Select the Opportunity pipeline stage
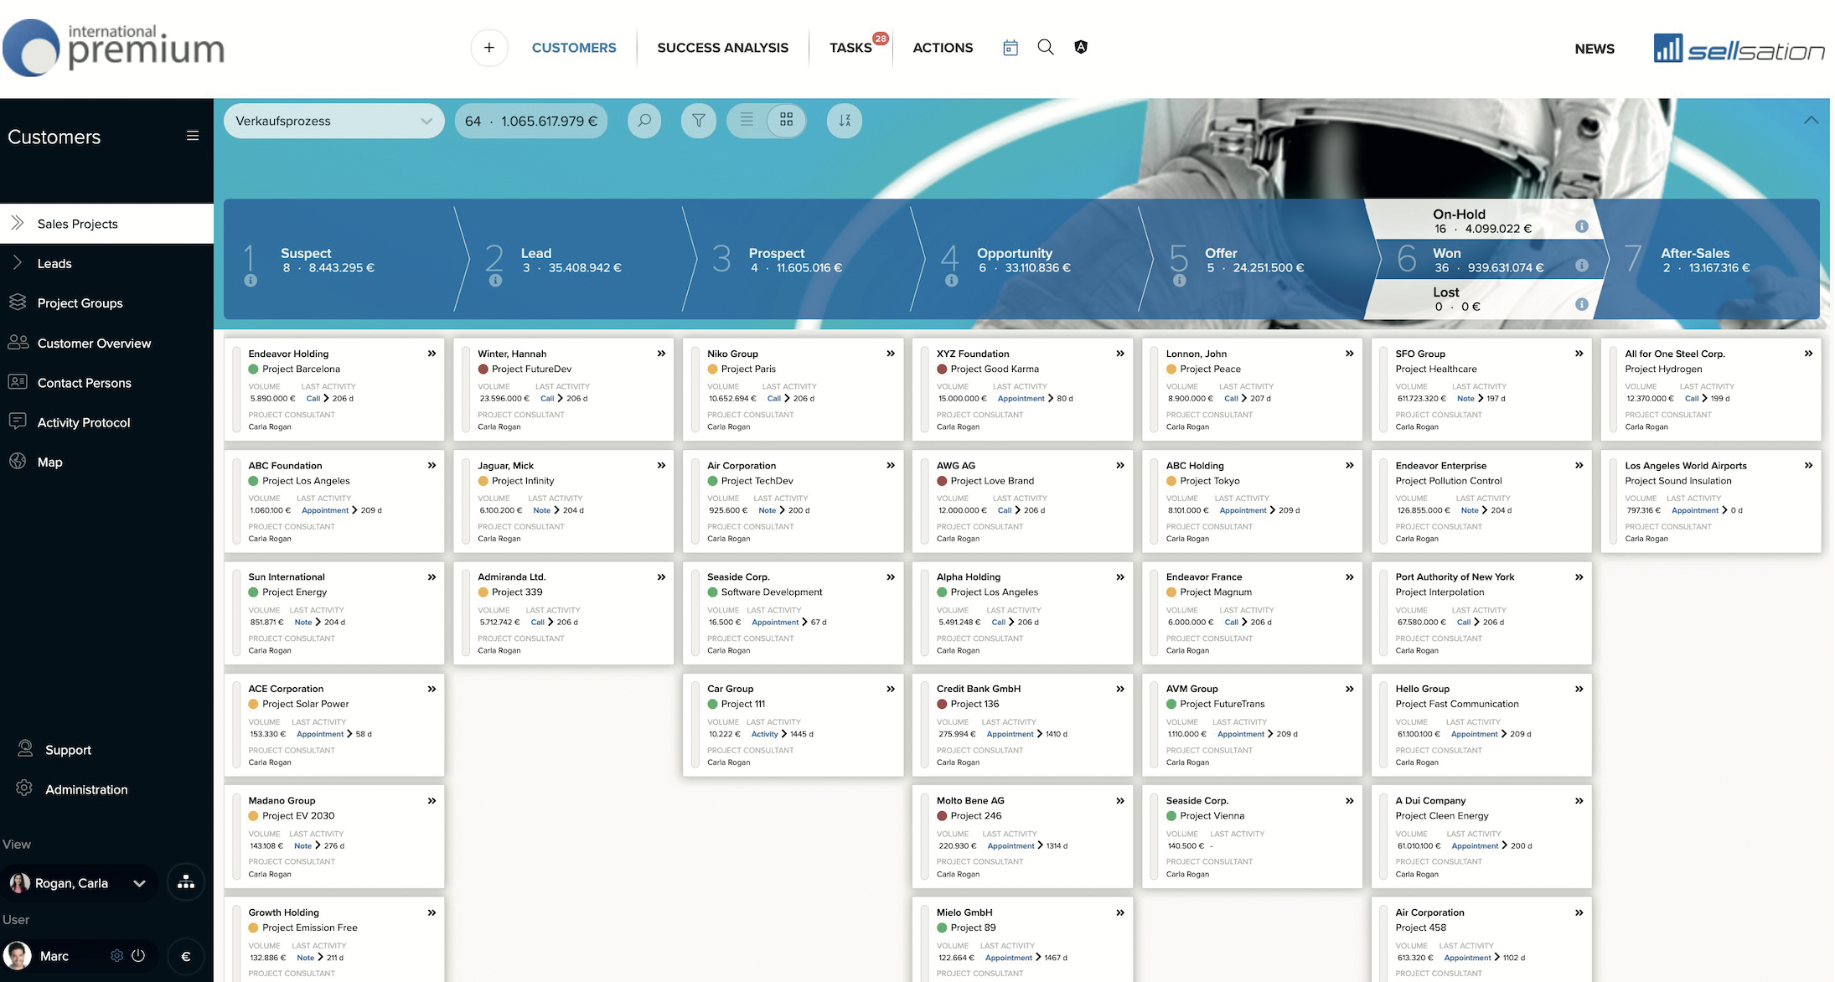Screen dimensions: 1835x982 pos(1031,260)
